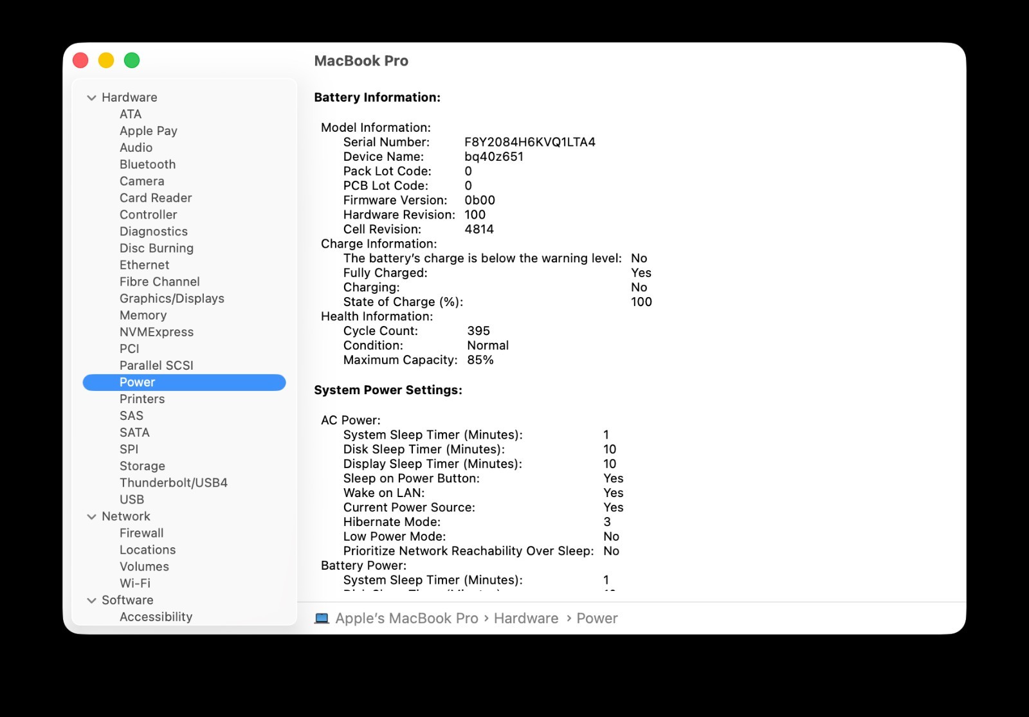
Task: Select the highlighted Power item
Action: pos(184,382)
